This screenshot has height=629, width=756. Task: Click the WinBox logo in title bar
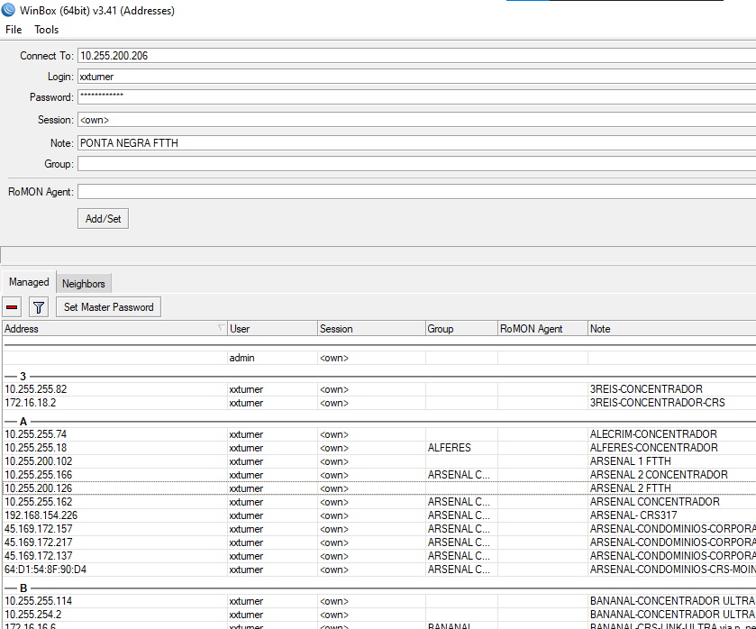click(8, 10)
